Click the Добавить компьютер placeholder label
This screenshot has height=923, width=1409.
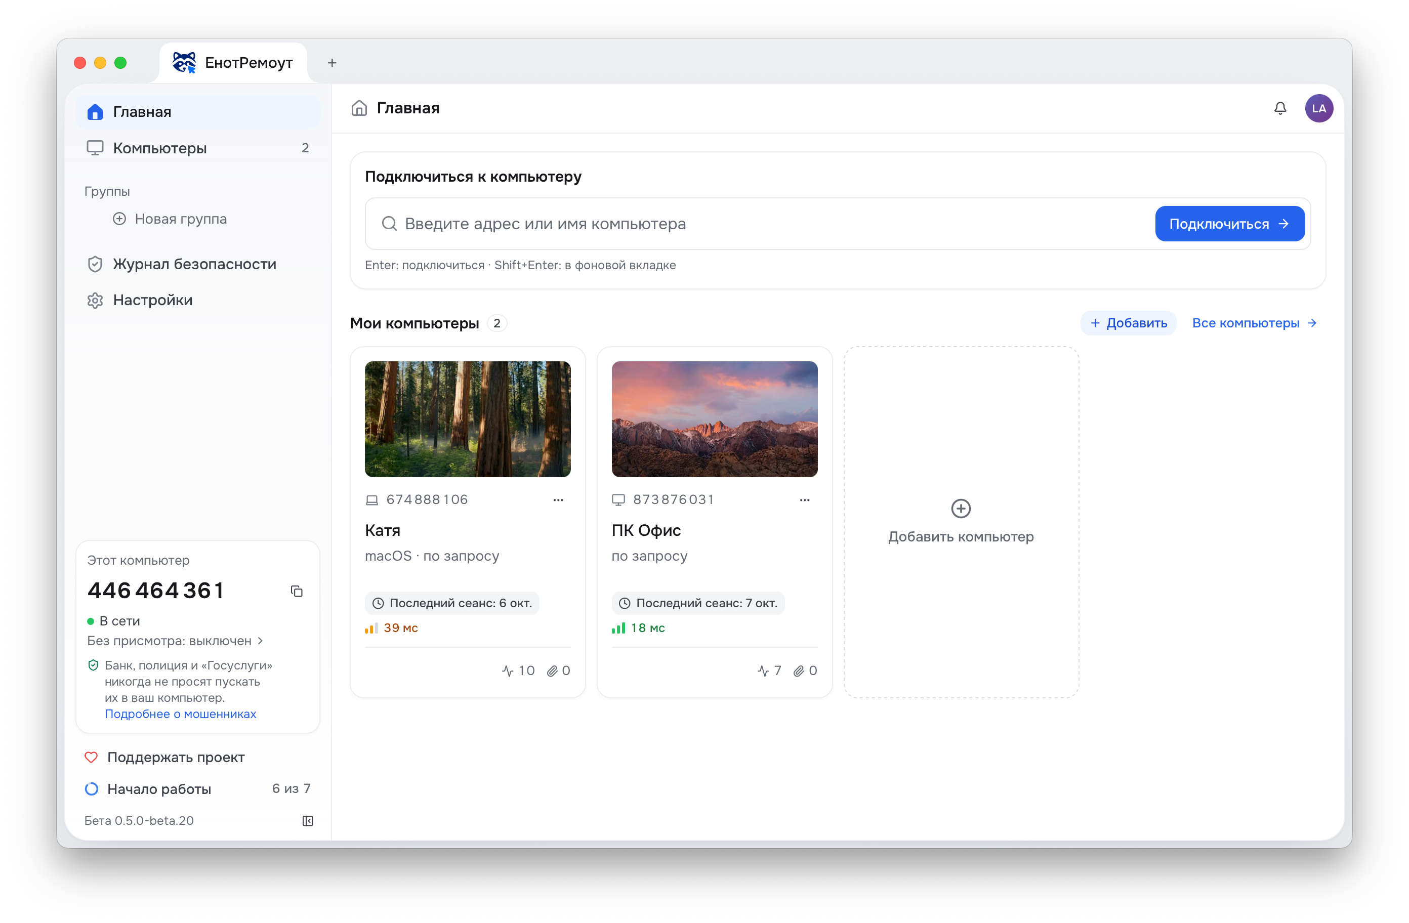pos(961,537)
